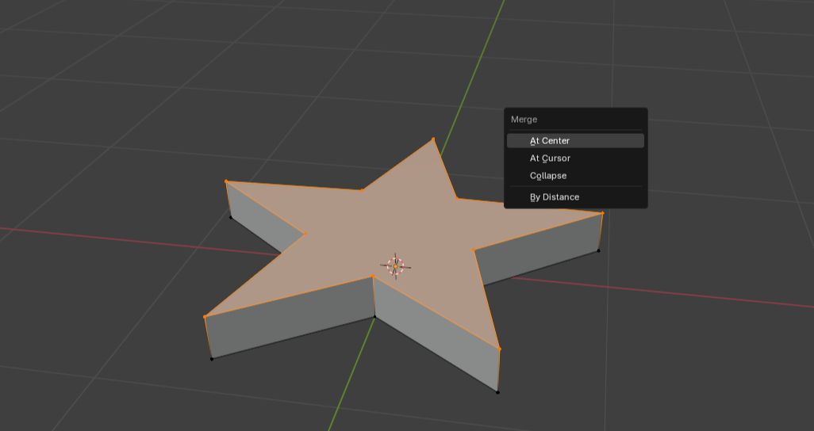
Task: Select the star's top point vertex
Action: pyautogui.click(x=433, y=139)
